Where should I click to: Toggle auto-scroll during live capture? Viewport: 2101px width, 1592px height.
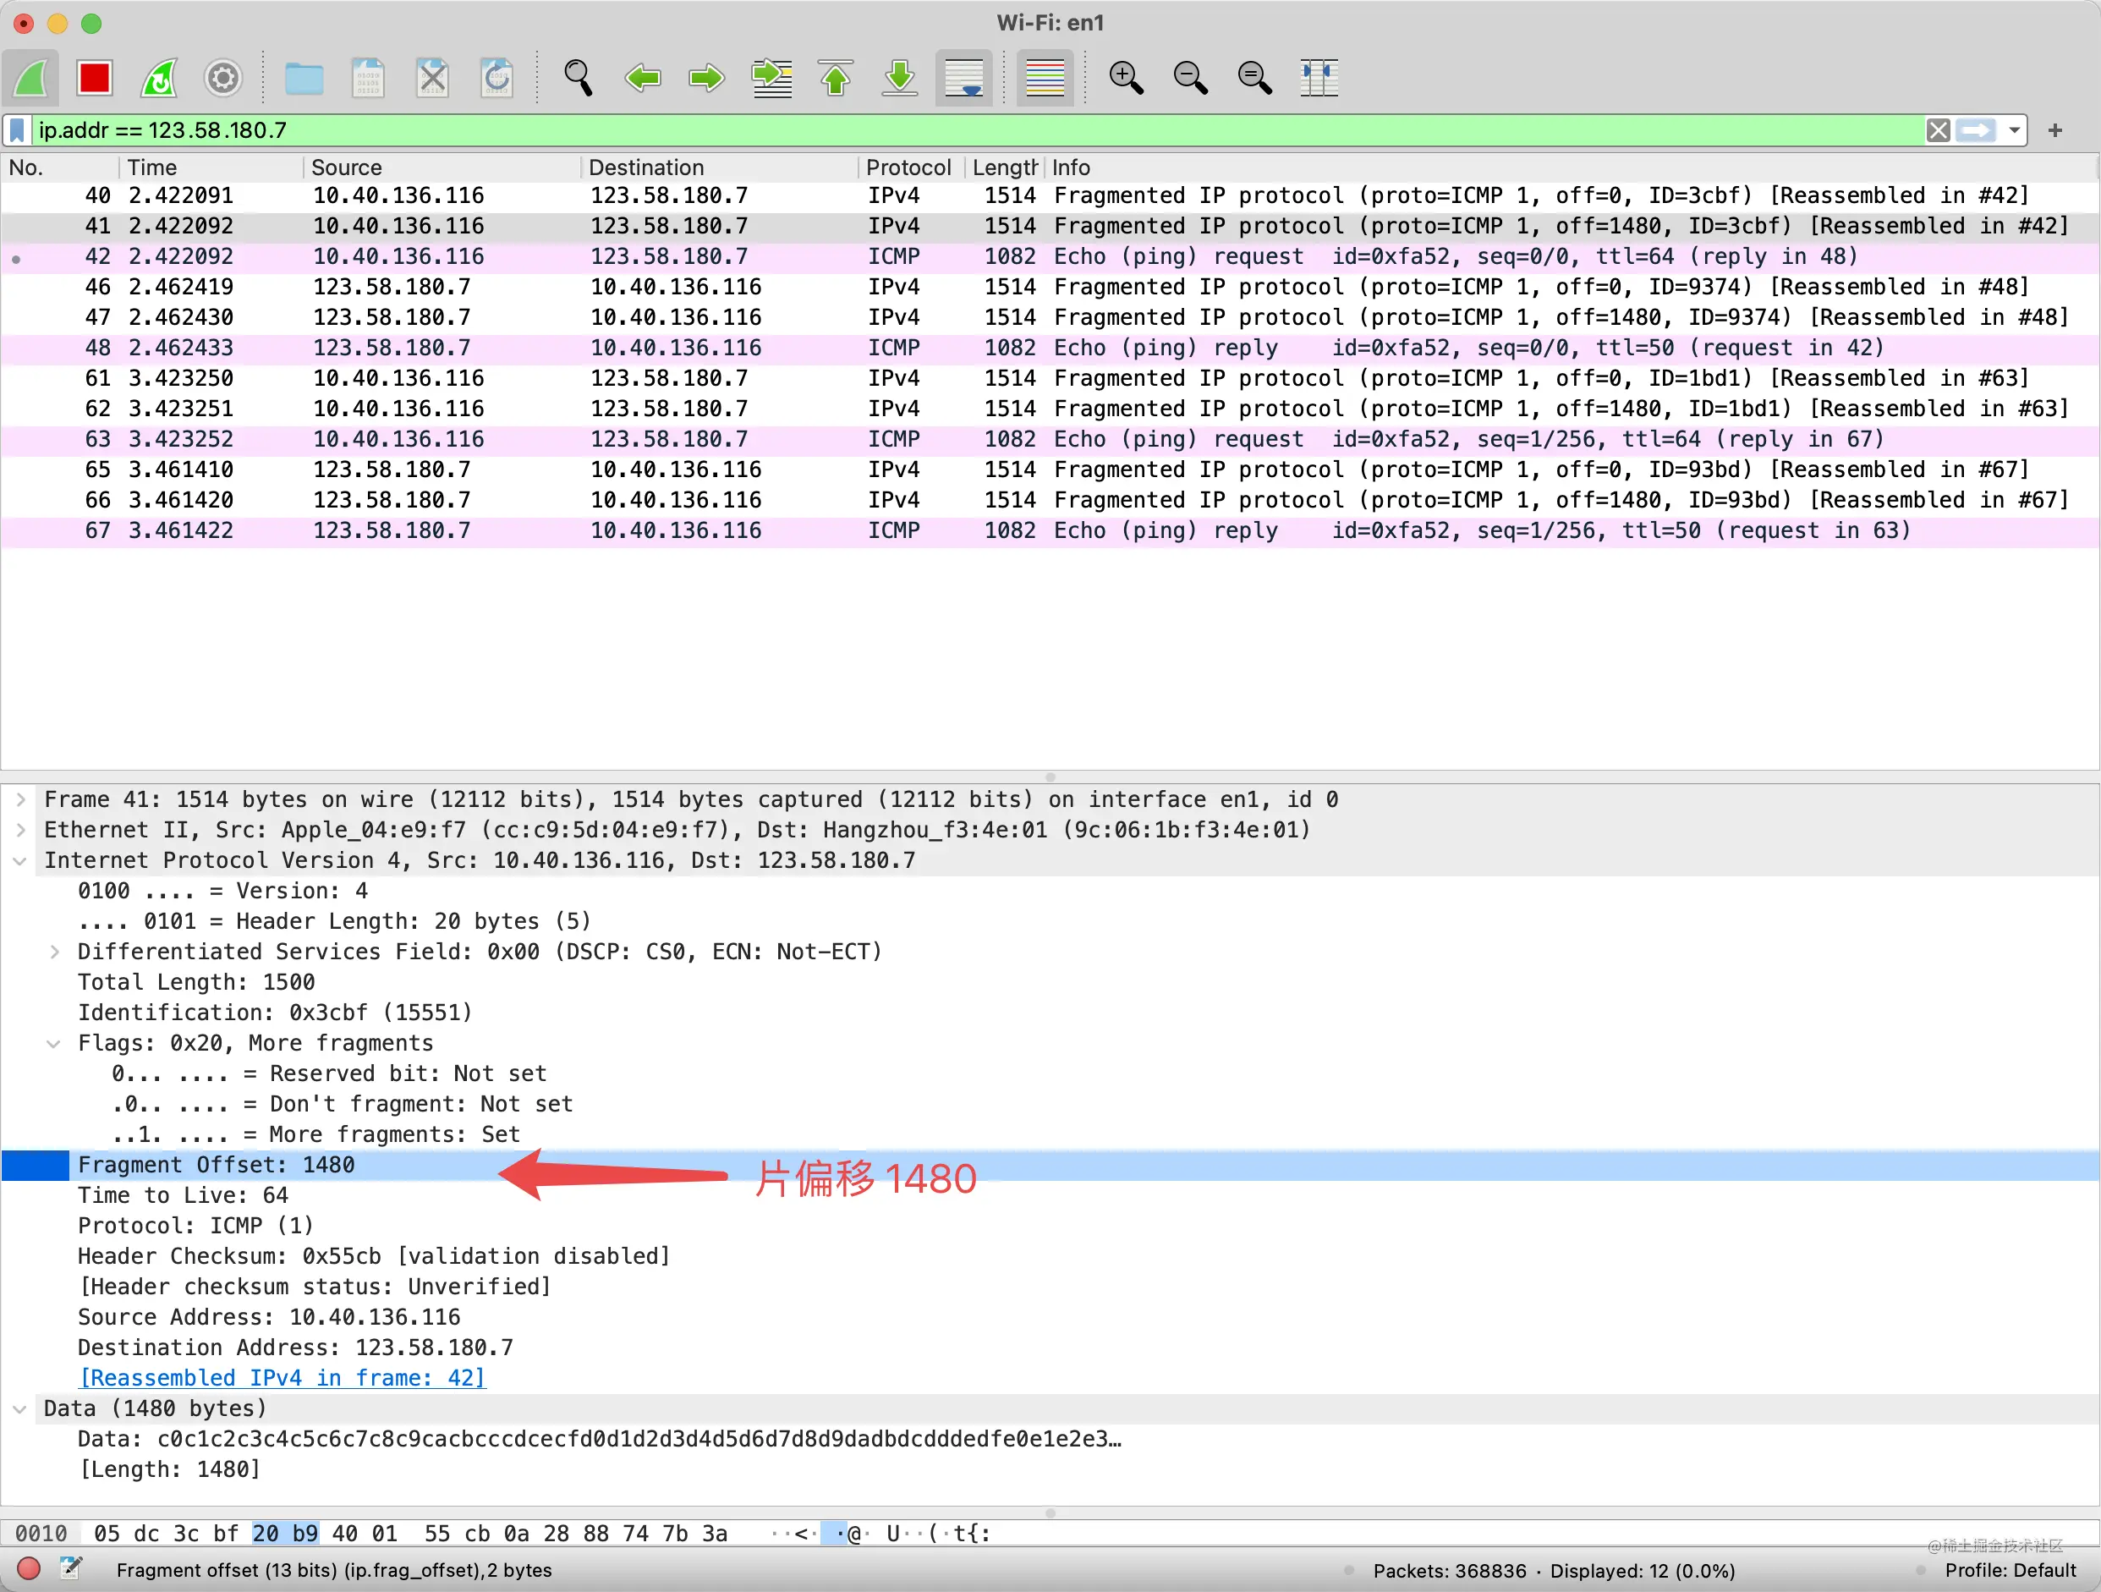pyautogui.click(x=964, y=78)
